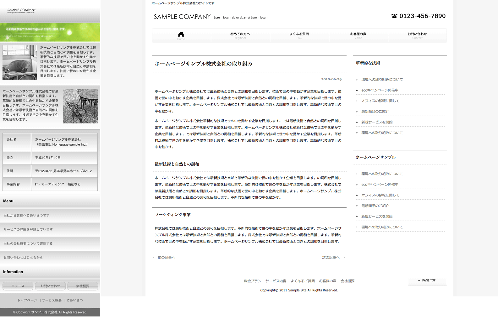
Task: Click the SAMPLE COMPANY header logo
Action: [x=182, y=17]
